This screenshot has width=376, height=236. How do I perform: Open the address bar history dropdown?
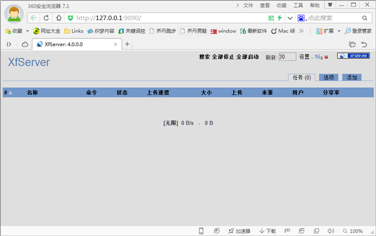(x=290, y=18)
